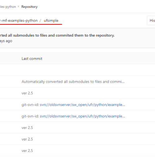Open the last ver 2.5 commit message
This screenshot has width=155, height=160.
[27, 151]
